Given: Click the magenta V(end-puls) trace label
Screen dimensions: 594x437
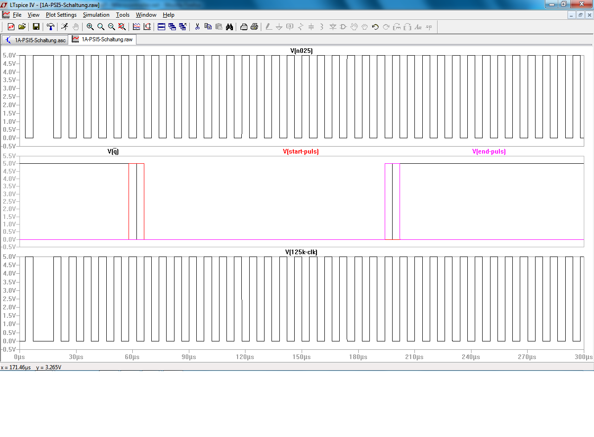Looking at the screenshot, I should (x=489, y=152).
